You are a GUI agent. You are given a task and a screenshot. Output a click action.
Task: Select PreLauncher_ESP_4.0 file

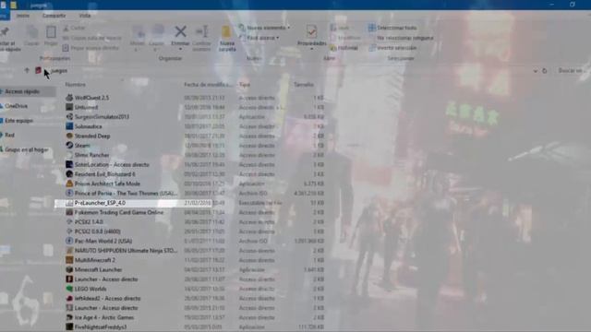[x=100, y=203]
